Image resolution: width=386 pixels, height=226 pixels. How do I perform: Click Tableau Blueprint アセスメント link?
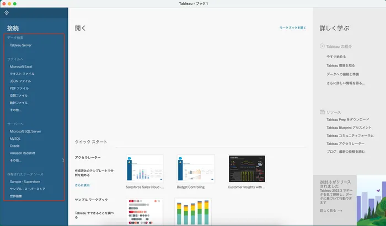click(x=349, y=128)
